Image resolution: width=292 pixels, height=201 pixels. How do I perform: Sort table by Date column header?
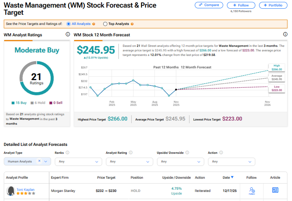pyautogui.click(x=228, y=177)
